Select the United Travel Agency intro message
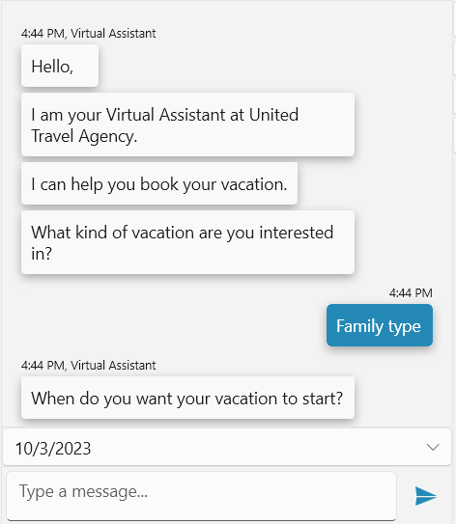The width and height of the screenshot is (456, 524). (187, 124)
